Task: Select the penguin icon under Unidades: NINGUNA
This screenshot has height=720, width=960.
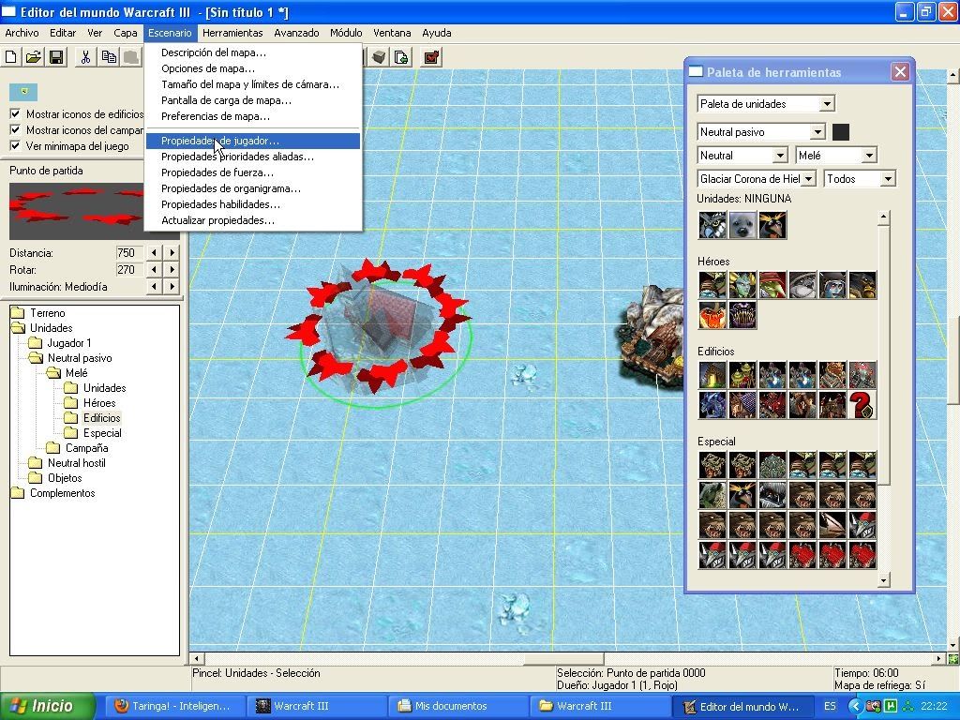Action: point(772,225)
